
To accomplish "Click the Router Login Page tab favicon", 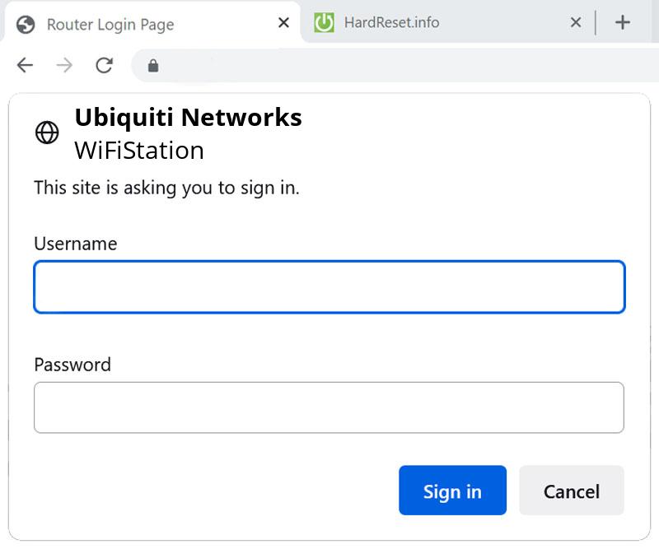I will click(x=26, y=23).
